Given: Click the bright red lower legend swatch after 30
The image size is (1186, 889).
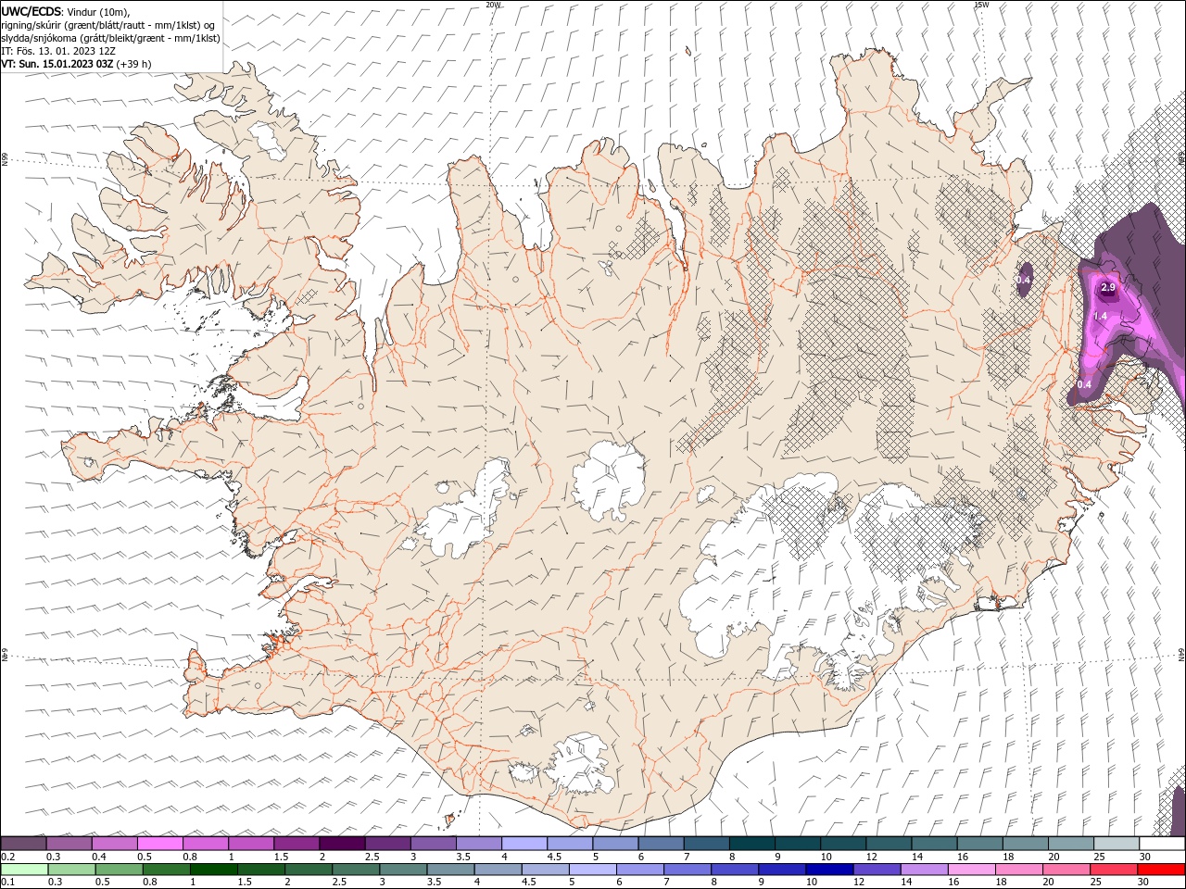Looking at the screenshot, I should pyautogui.click(x=1161, y=870).
